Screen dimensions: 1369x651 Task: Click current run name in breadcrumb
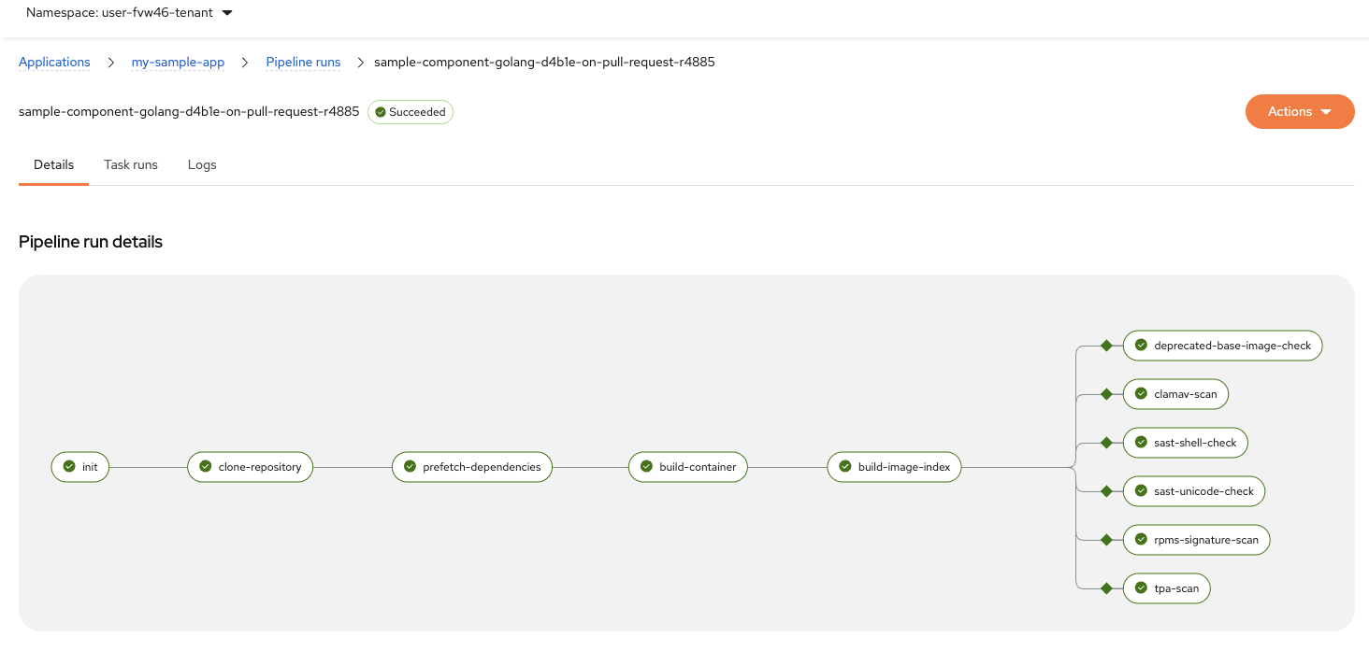(544, 63)
